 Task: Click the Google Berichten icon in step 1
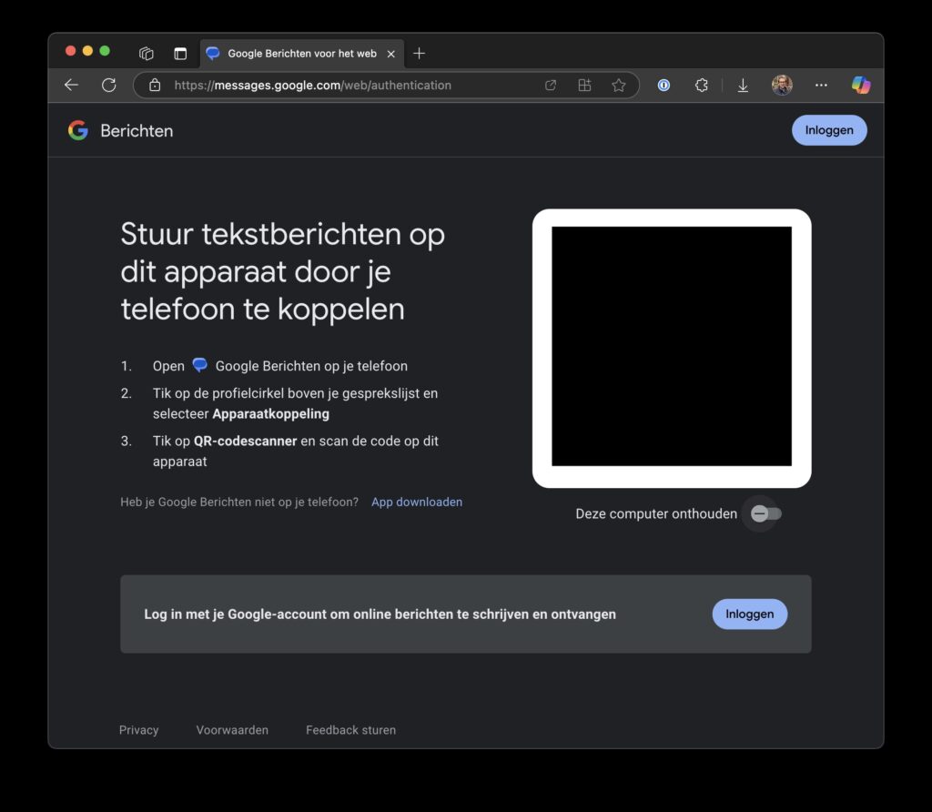(x=199, y=364)
